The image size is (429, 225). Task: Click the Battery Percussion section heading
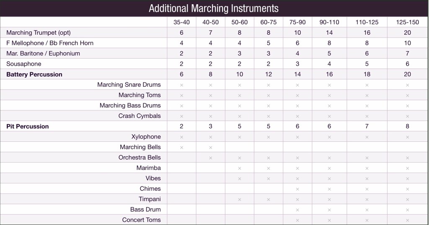pyautogui.click(x=34, y=74)
